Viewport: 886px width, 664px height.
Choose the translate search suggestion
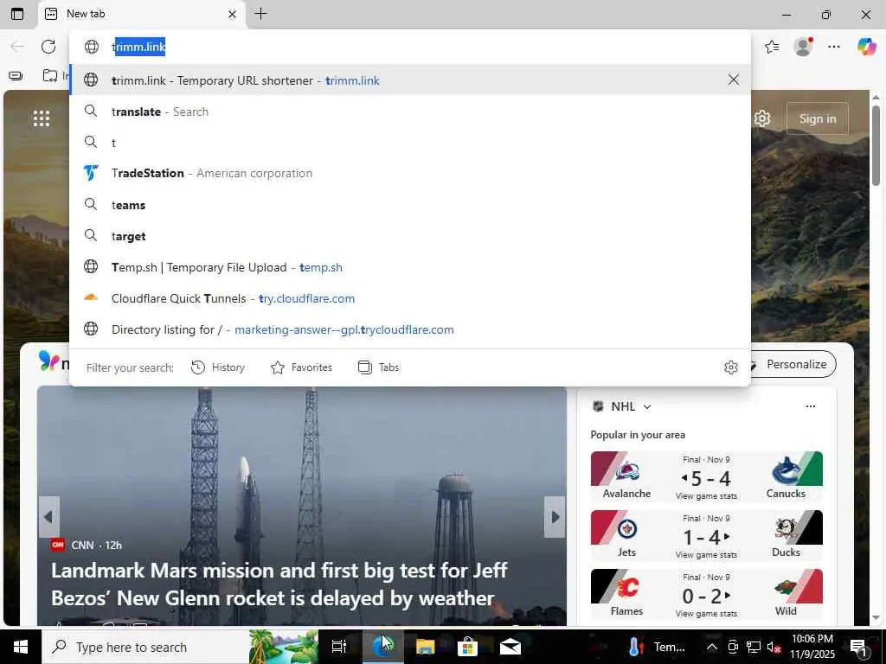tap(409, 112)
